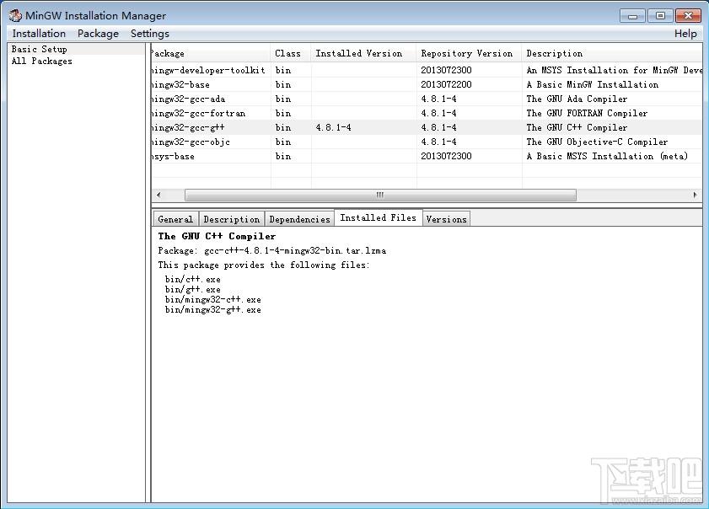The width and height of the screenshot is (709, 509).
Task: Click 'The GNU C++ Compiler' heading in details
Action: pyautogui.click(x=217, y=237)
